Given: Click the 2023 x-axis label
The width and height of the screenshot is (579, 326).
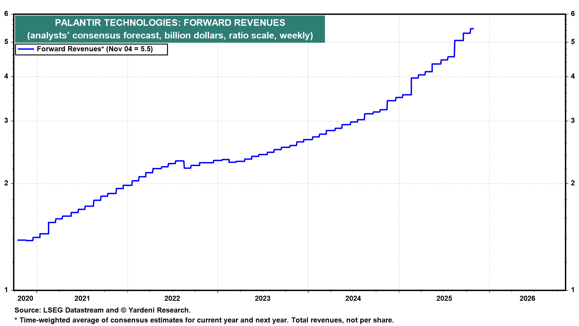Looking at the screenshot, I should (263, 299).
